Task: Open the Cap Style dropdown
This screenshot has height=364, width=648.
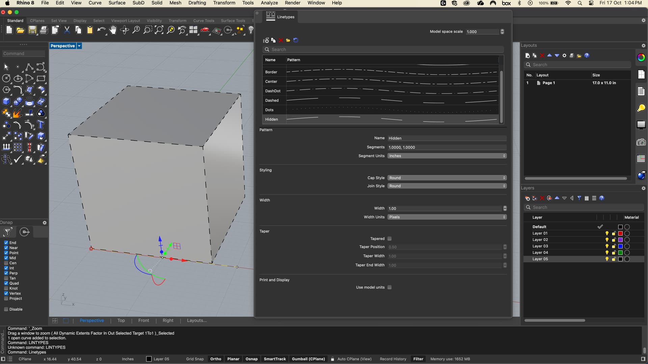Action: (447, 178)
